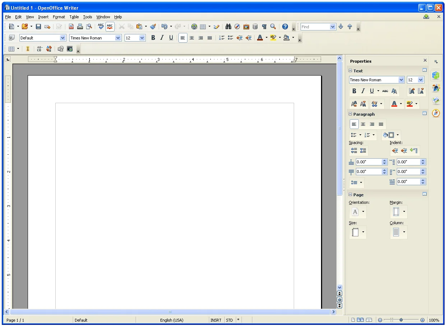Image resolution: width=446 pixels, height=327 pixels.
Task: Toggle Nonprinting Characters paragraph mark
Action: (x=264, y=27)
